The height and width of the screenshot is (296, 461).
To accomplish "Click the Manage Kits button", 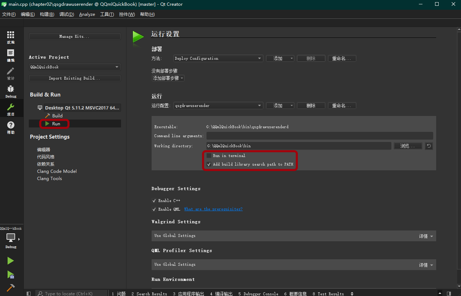I will point(75,36).
